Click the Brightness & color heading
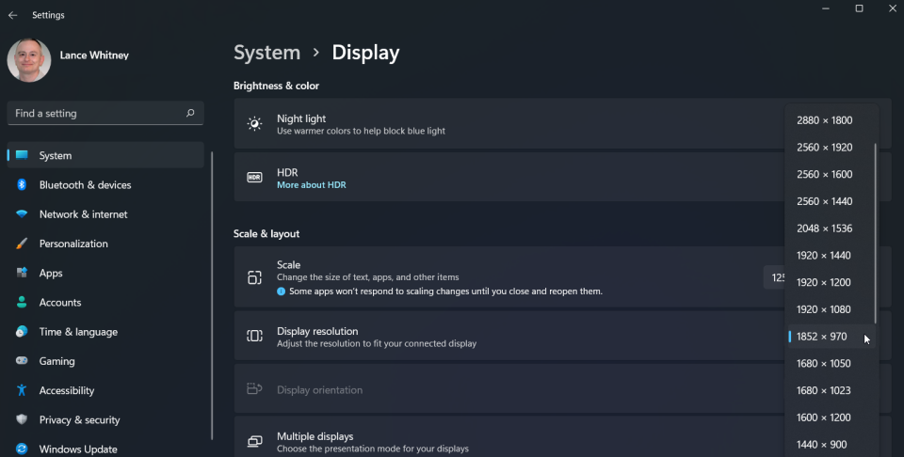Screen dimensions: 904x457 pos(276,86)
